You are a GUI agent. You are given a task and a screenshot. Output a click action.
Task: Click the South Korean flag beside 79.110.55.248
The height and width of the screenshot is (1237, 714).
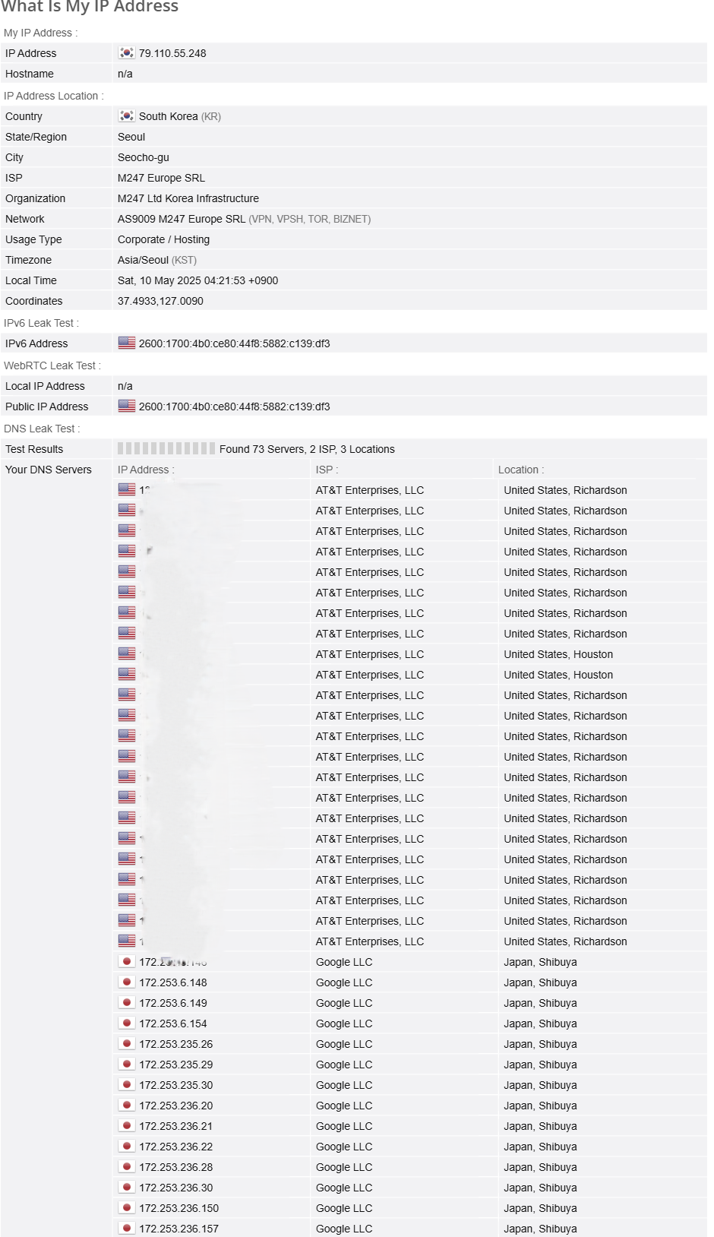click(127, 53)
